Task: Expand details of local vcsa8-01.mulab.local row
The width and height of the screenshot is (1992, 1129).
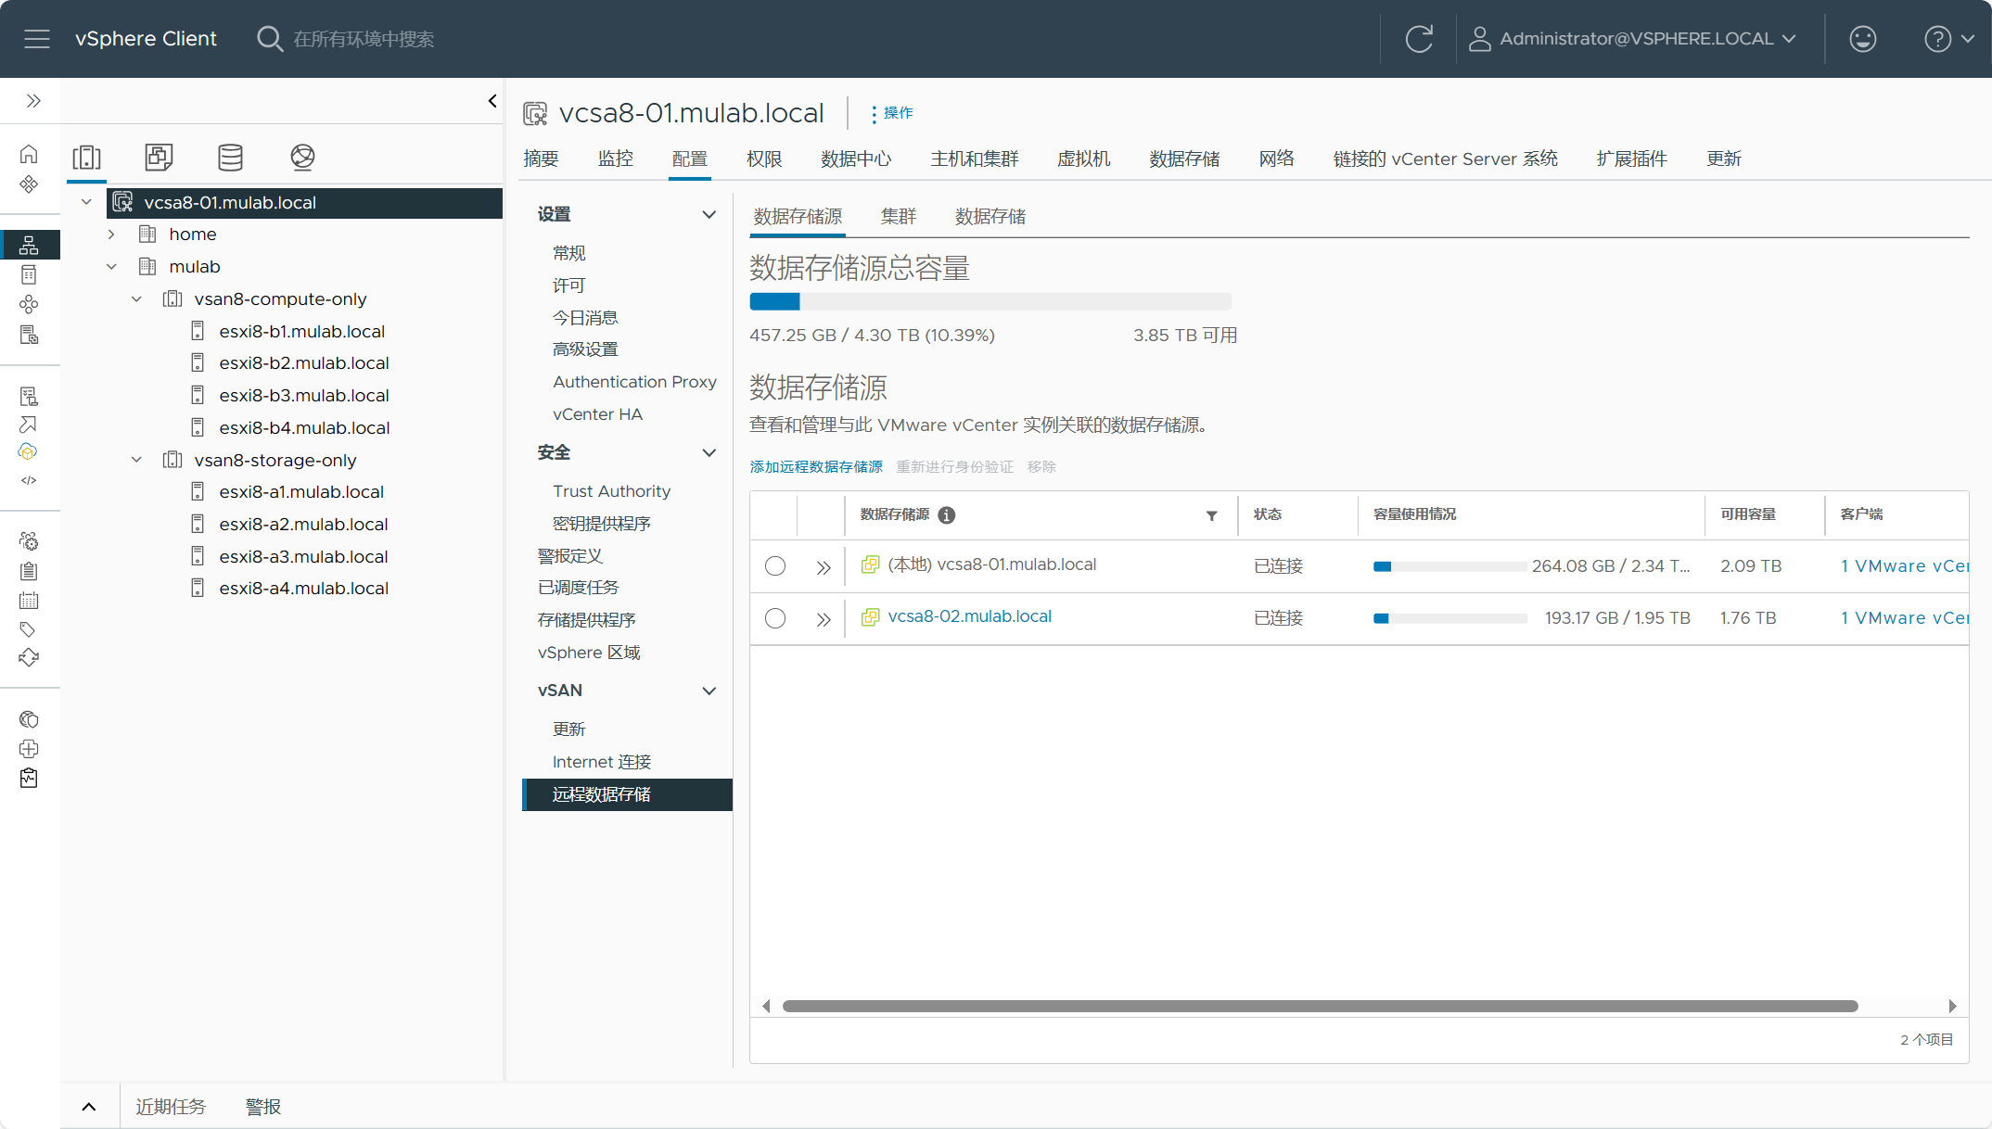Action: click(x=823, y=567)
